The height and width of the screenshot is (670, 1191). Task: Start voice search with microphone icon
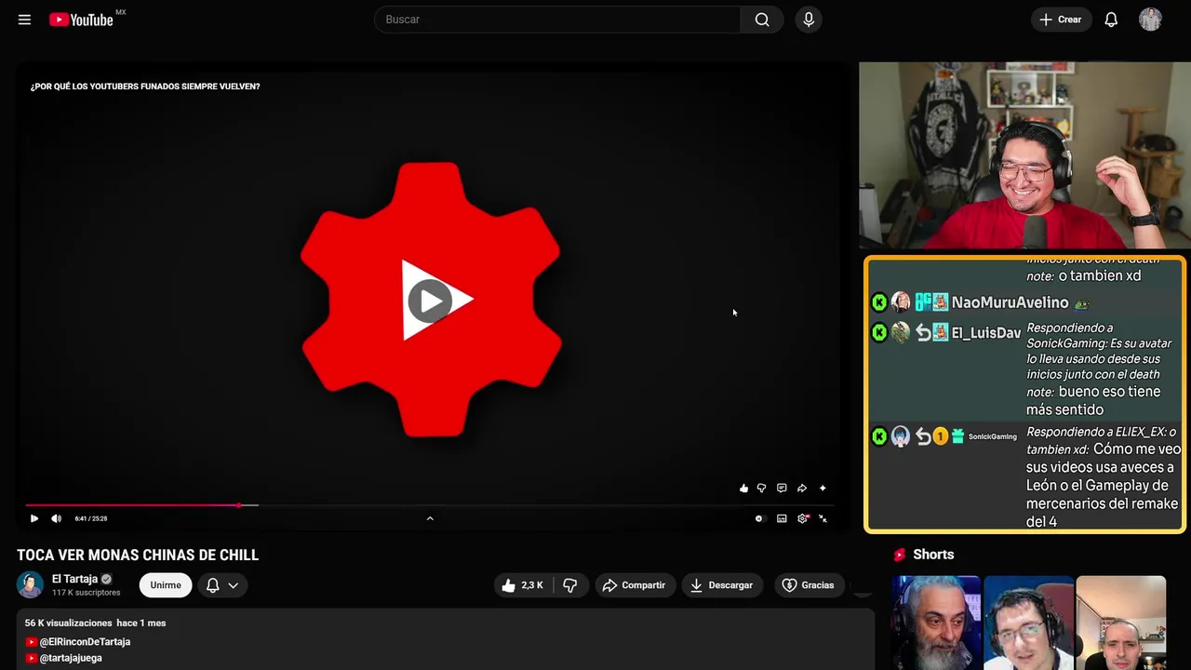pyautogui.click(x=809, y=20)
